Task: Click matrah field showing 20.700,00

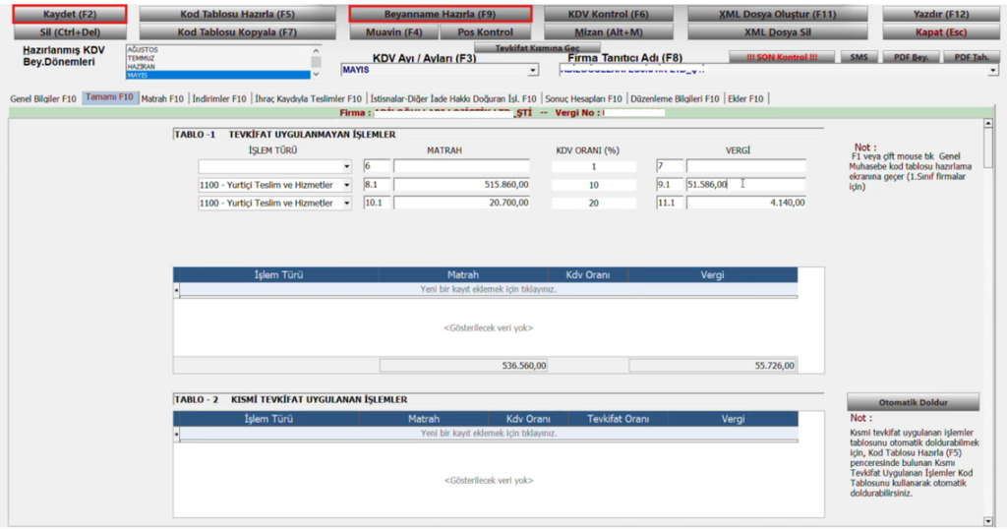Action: pyautogui.click(x=462, y=203)
